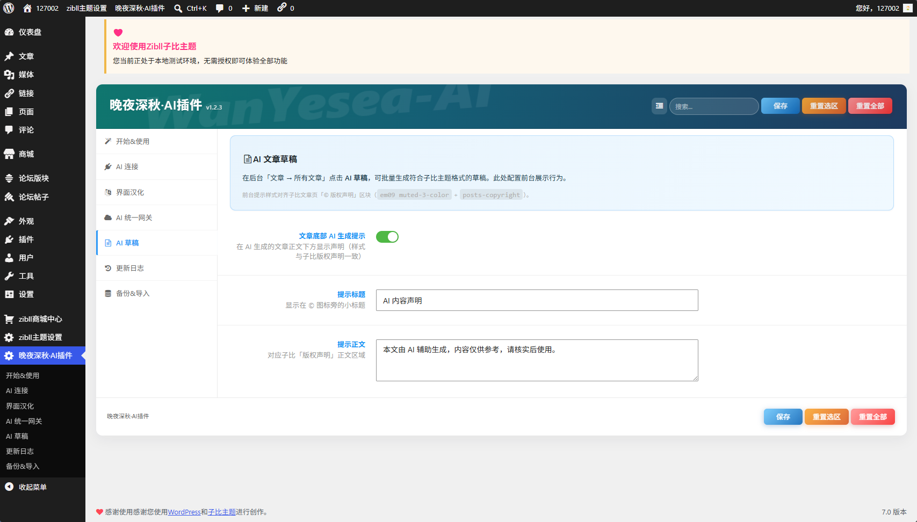Open 页面 pages icon
The image size is (917, 522).
tap(9, 112)
